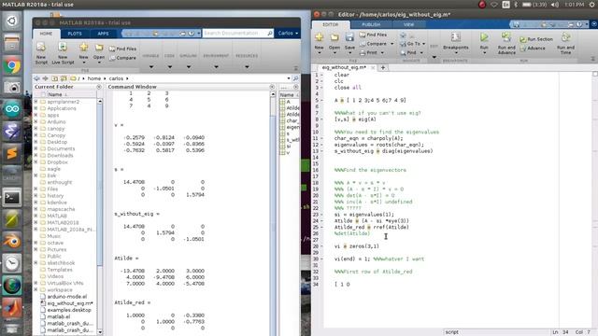Open Command Window actions menu icon
This screenshot has width=598, height=336.
[x=272, y=87]
